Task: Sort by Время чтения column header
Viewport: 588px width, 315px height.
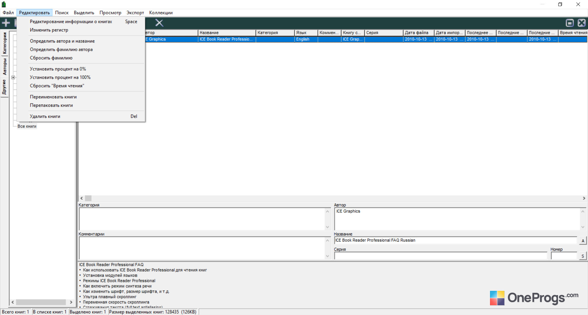Action: tap(573, 33)
